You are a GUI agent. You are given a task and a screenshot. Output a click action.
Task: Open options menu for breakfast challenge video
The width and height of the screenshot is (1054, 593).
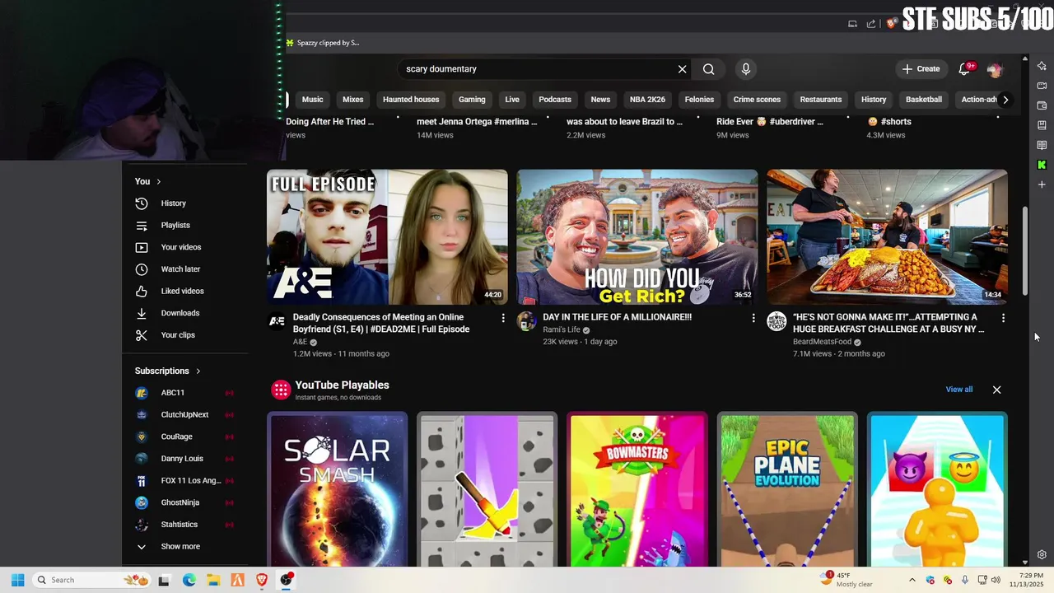pos(1003,318)
